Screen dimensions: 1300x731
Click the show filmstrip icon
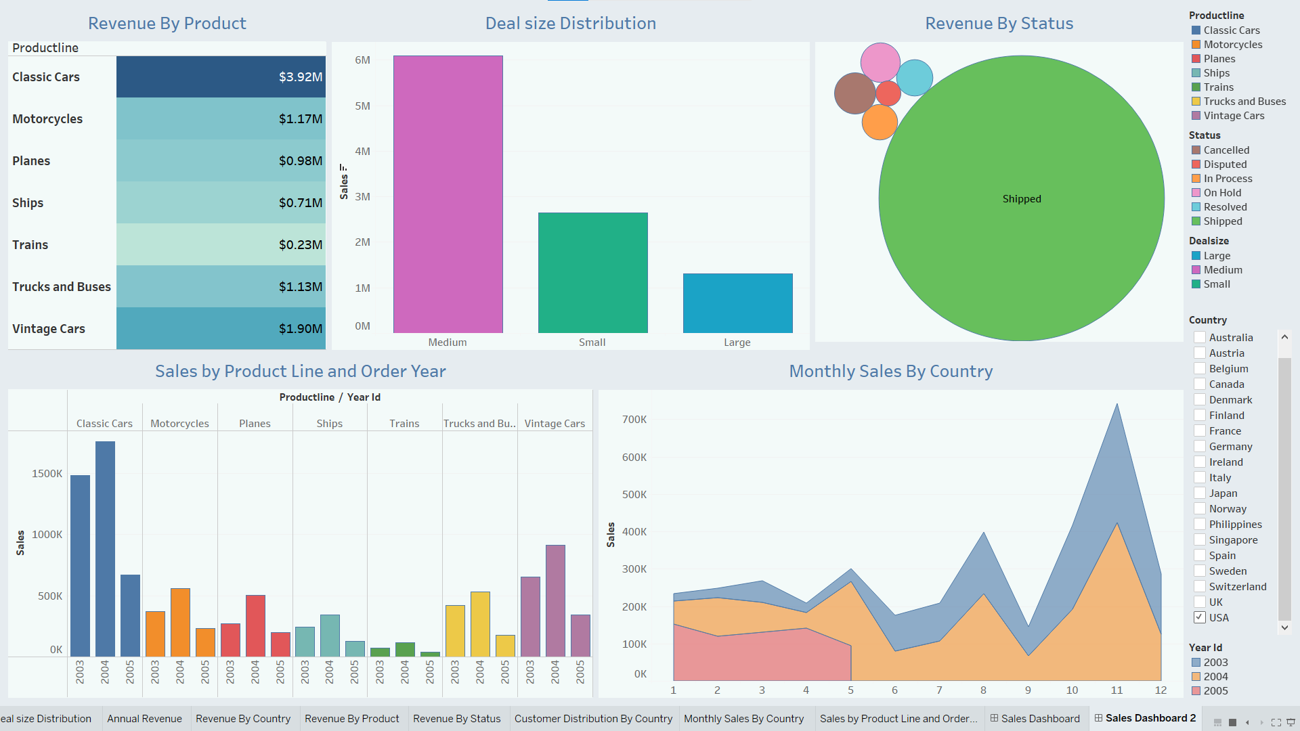point(1217,722)
